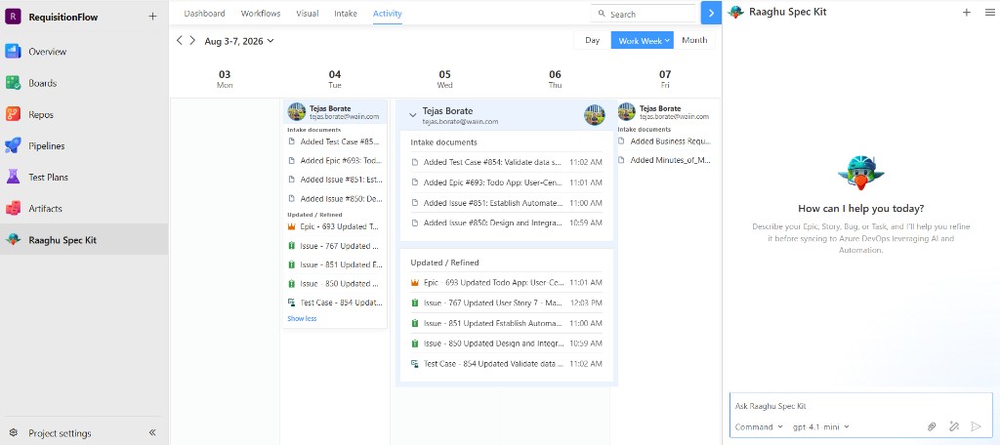Click the magic wand refine icon
The image size is (1000, 445).
[953, 426]
